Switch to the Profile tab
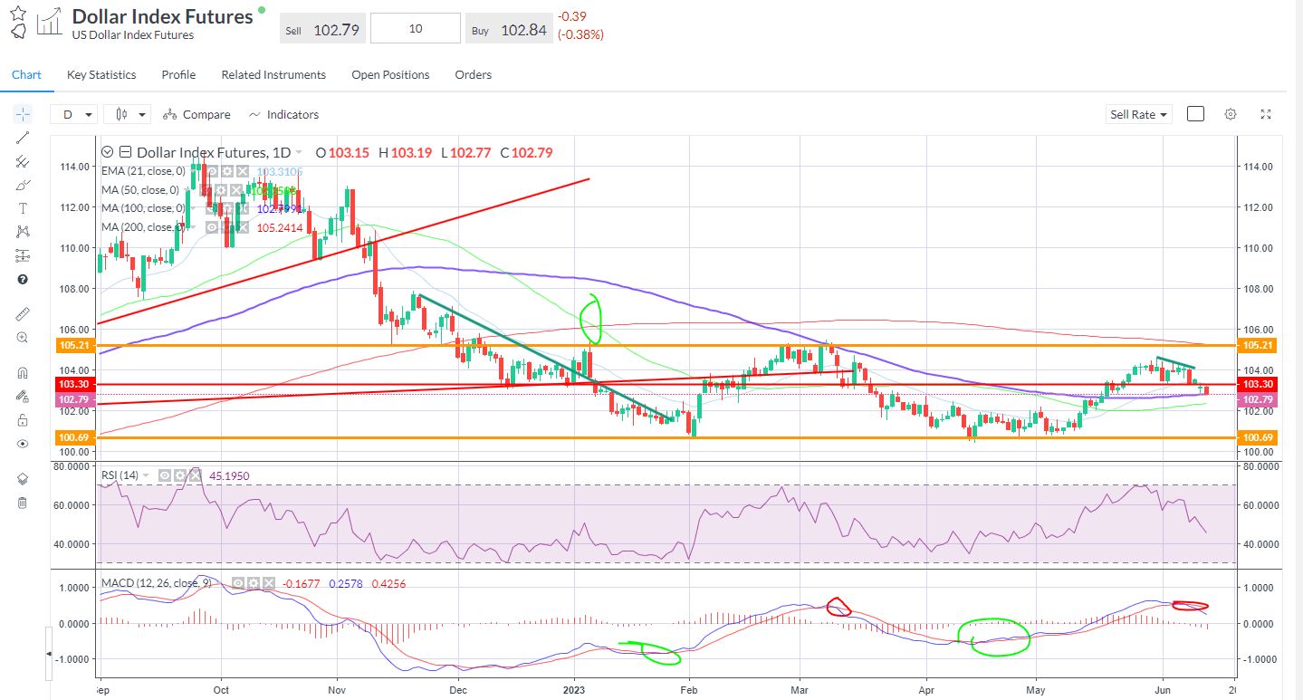 pos(178,74)
